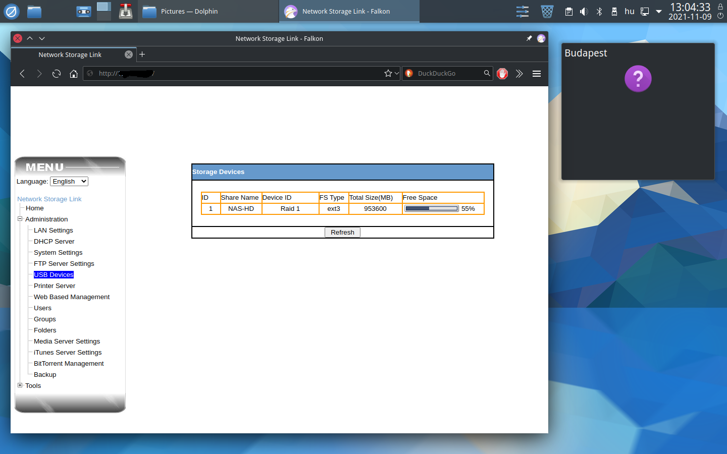Image resolution: width=727 pixels, height=454 pixels.
Task: Open the application launcher in the panel
Action: tap(12, 11)
